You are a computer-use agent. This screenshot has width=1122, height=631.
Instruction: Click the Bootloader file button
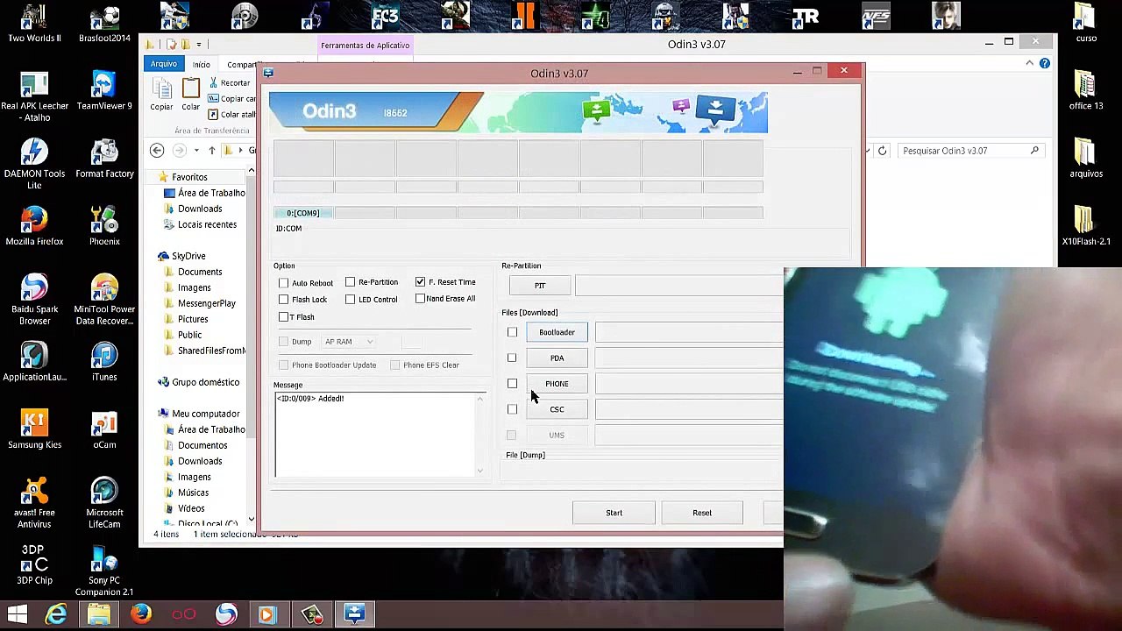pos(557,332)
